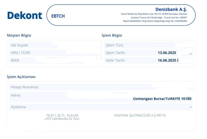This screenshot has width=207, height=139.
Task: Click the Osmangazi Bursa/TURKIYE 16180 address
Action: click(162, 99)
